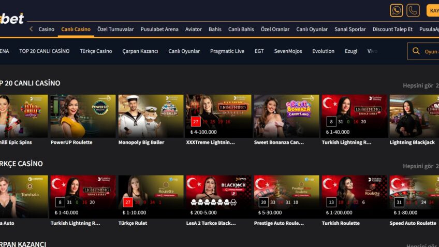
Task: Open the Aviator menu item
Action: coord(194,29)
